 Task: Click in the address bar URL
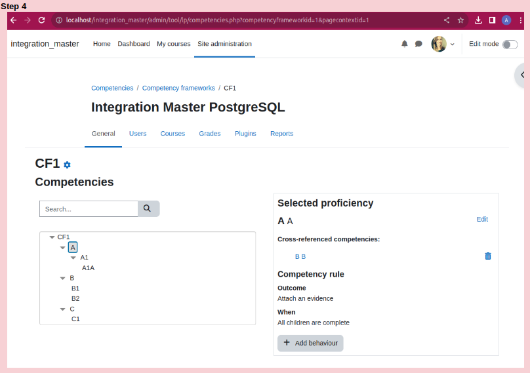(217, 20)
